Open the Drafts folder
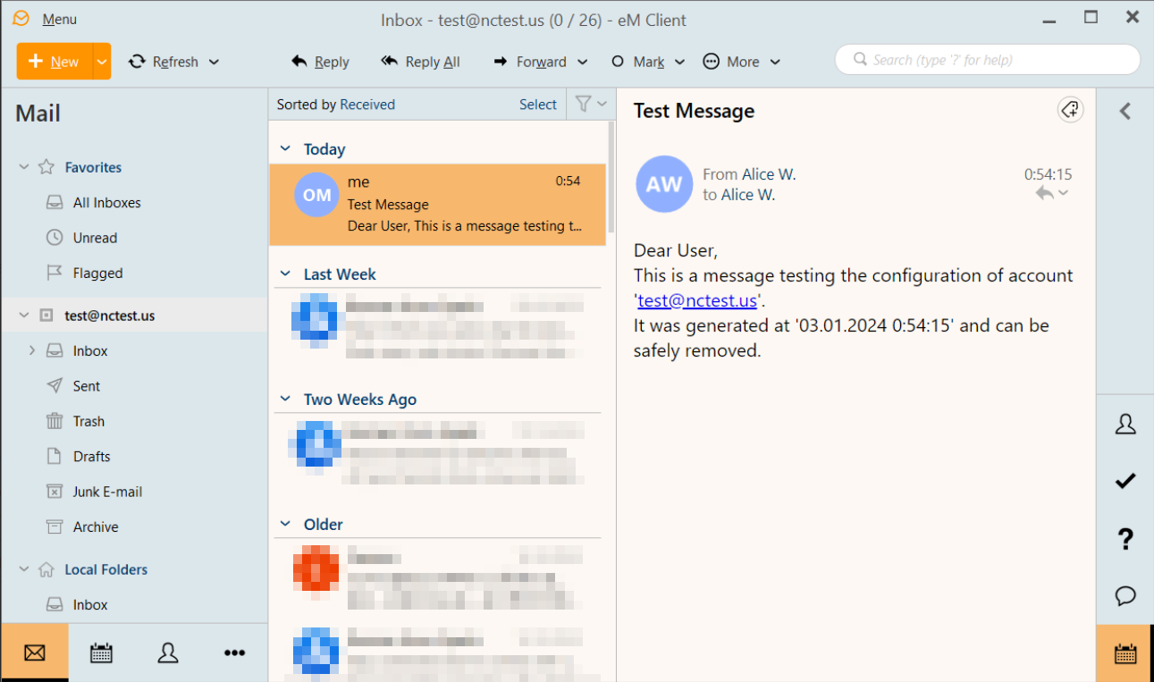 [x=91, y=457]
